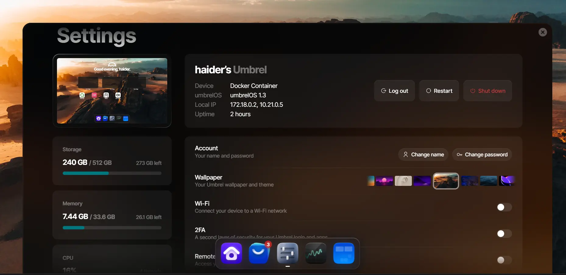Toggle the Wi-Fi switch
This screenshot has height=275, width=566.
click(504, 207)
